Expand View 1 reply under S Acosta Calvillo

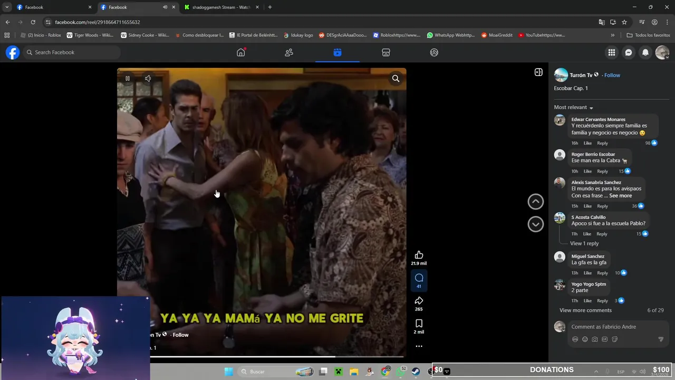[585, 243]
